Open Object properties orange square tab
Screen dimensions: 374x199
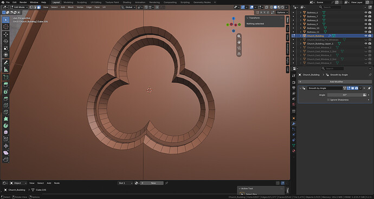(x=294, y=118)
